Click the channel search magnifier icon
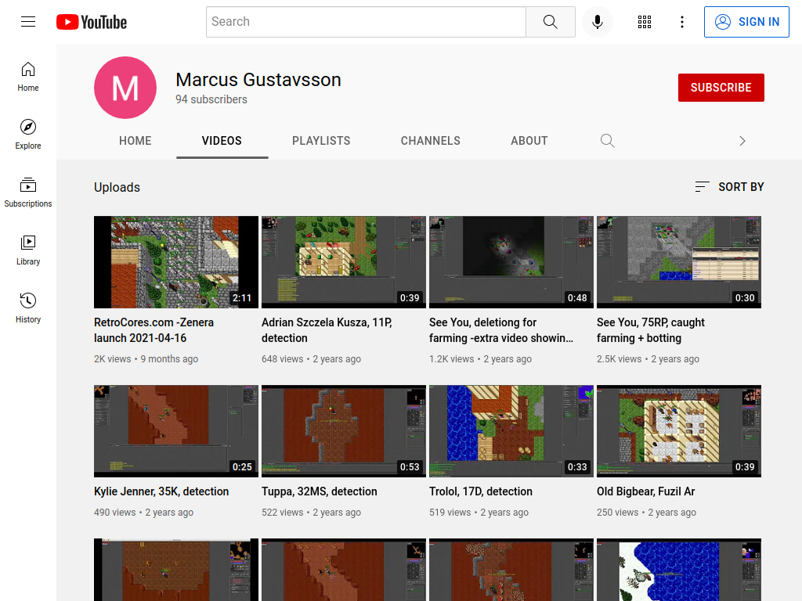Viewport: 802px width, 601px height. coord(607,141)
